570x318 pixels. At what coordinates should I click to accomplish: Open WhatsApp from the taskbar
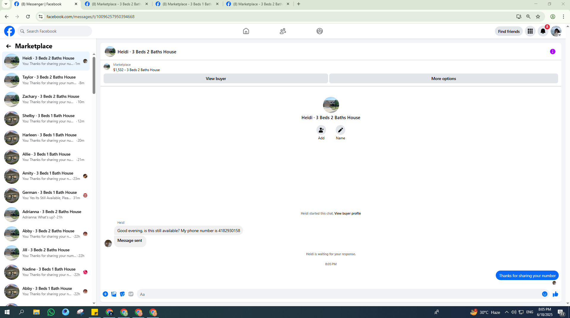(x=51, y=312)
